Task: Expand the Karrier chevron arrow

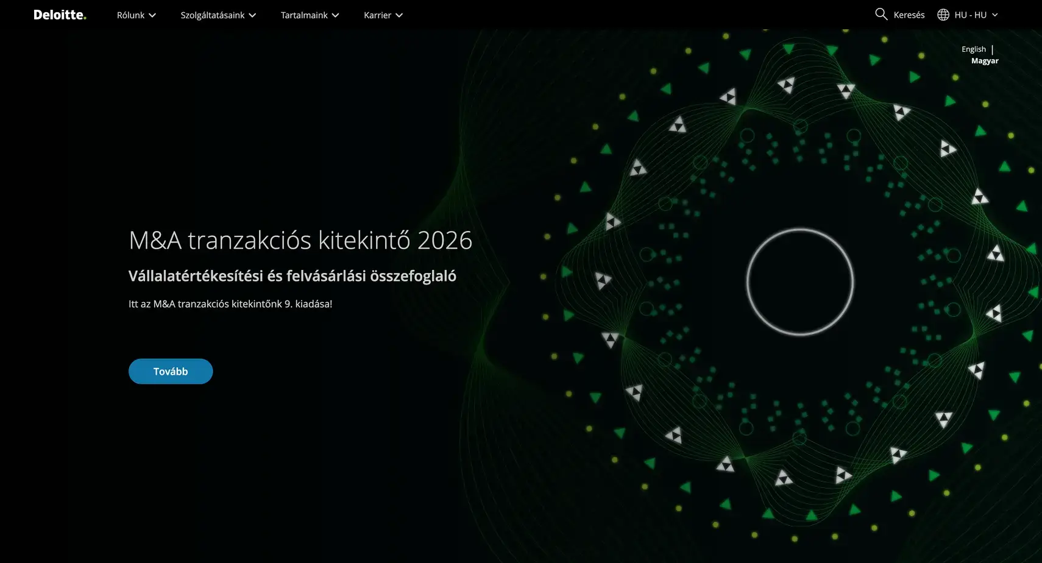Action: coord(399,15)
